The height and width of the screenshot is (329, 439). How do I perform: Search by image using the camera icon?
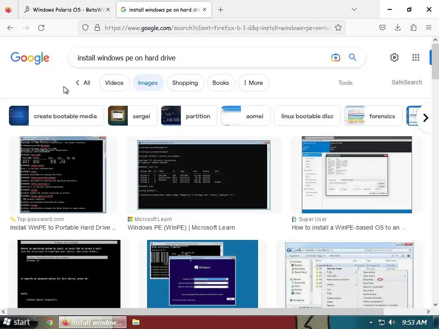point(335,58)
